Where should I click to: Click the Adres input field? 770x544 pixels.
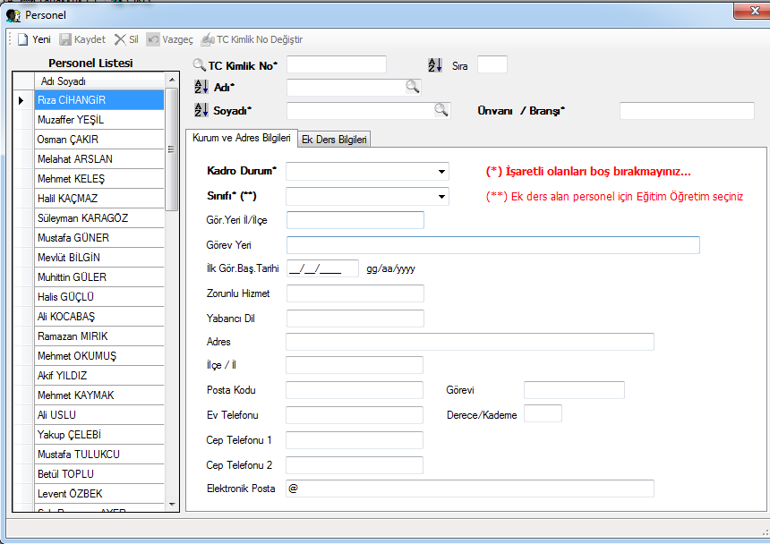pyautogui.click(x=470, y=342)
